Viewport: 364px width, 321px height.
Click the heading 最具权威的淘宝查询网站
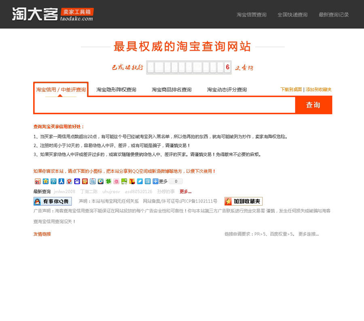point(182,46)
